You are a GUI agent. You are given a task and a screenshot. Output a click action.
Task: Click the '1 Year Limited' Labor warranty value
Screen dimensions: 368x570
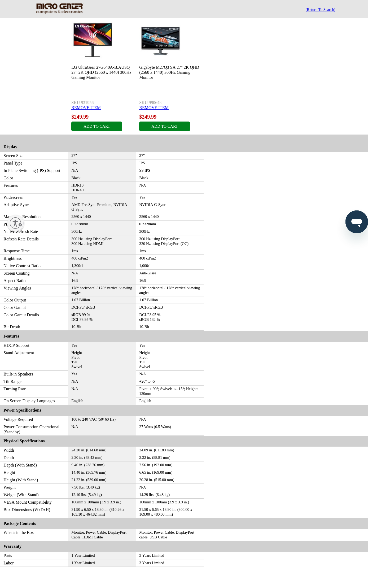[x=83, y=563]
